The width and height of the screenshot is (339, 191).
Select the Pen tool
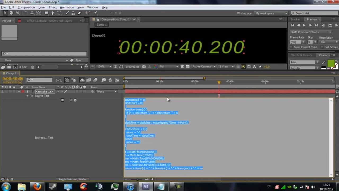point(53,13)
